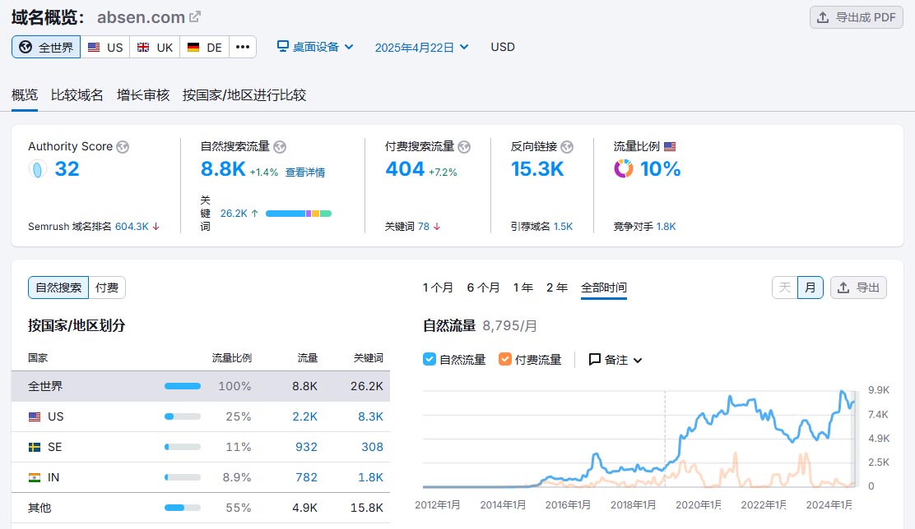Image resolution: width=915 pixels, height=529 pixels.
Task: Uncheck the 付费流量 checkbox
Action: pyautogui.click(x=504, y=359)
